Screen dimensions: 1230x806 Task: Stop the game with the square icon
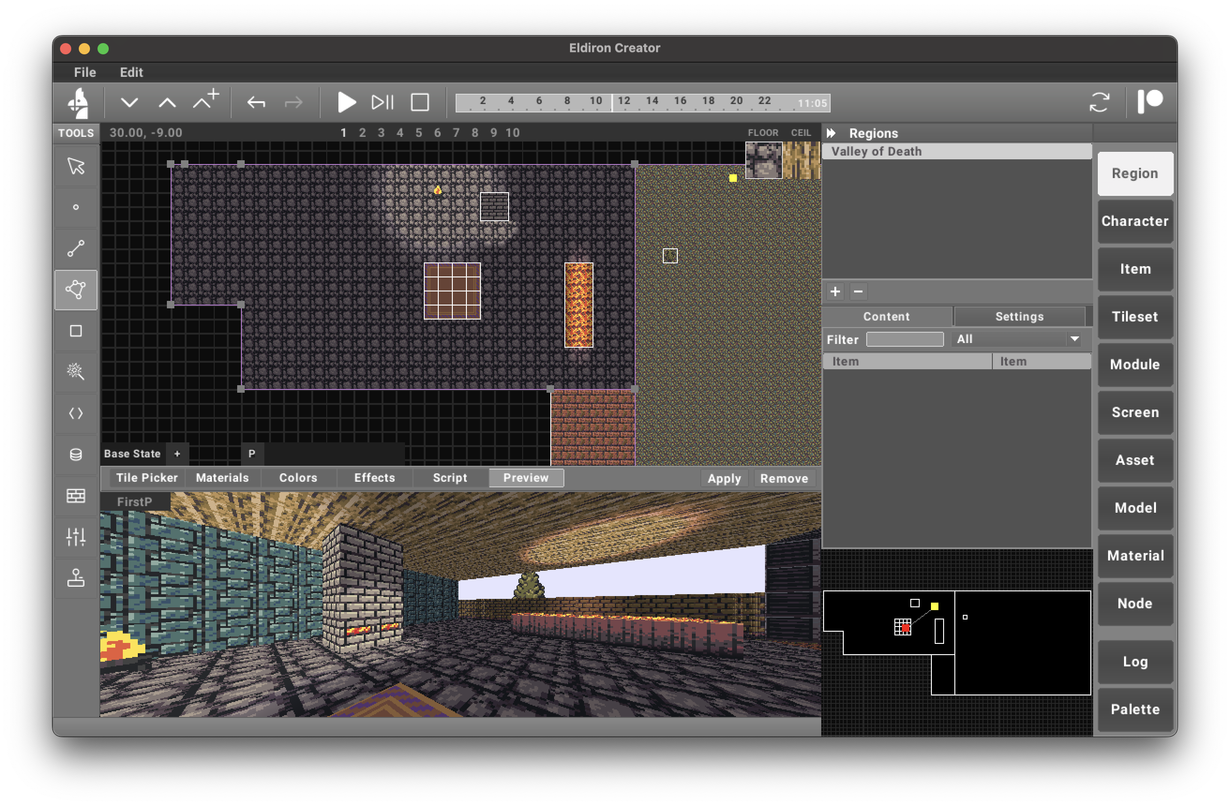(x=420, y=102)
